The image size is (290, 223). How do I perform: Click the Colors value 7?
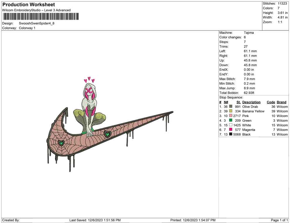coord(279,8)
